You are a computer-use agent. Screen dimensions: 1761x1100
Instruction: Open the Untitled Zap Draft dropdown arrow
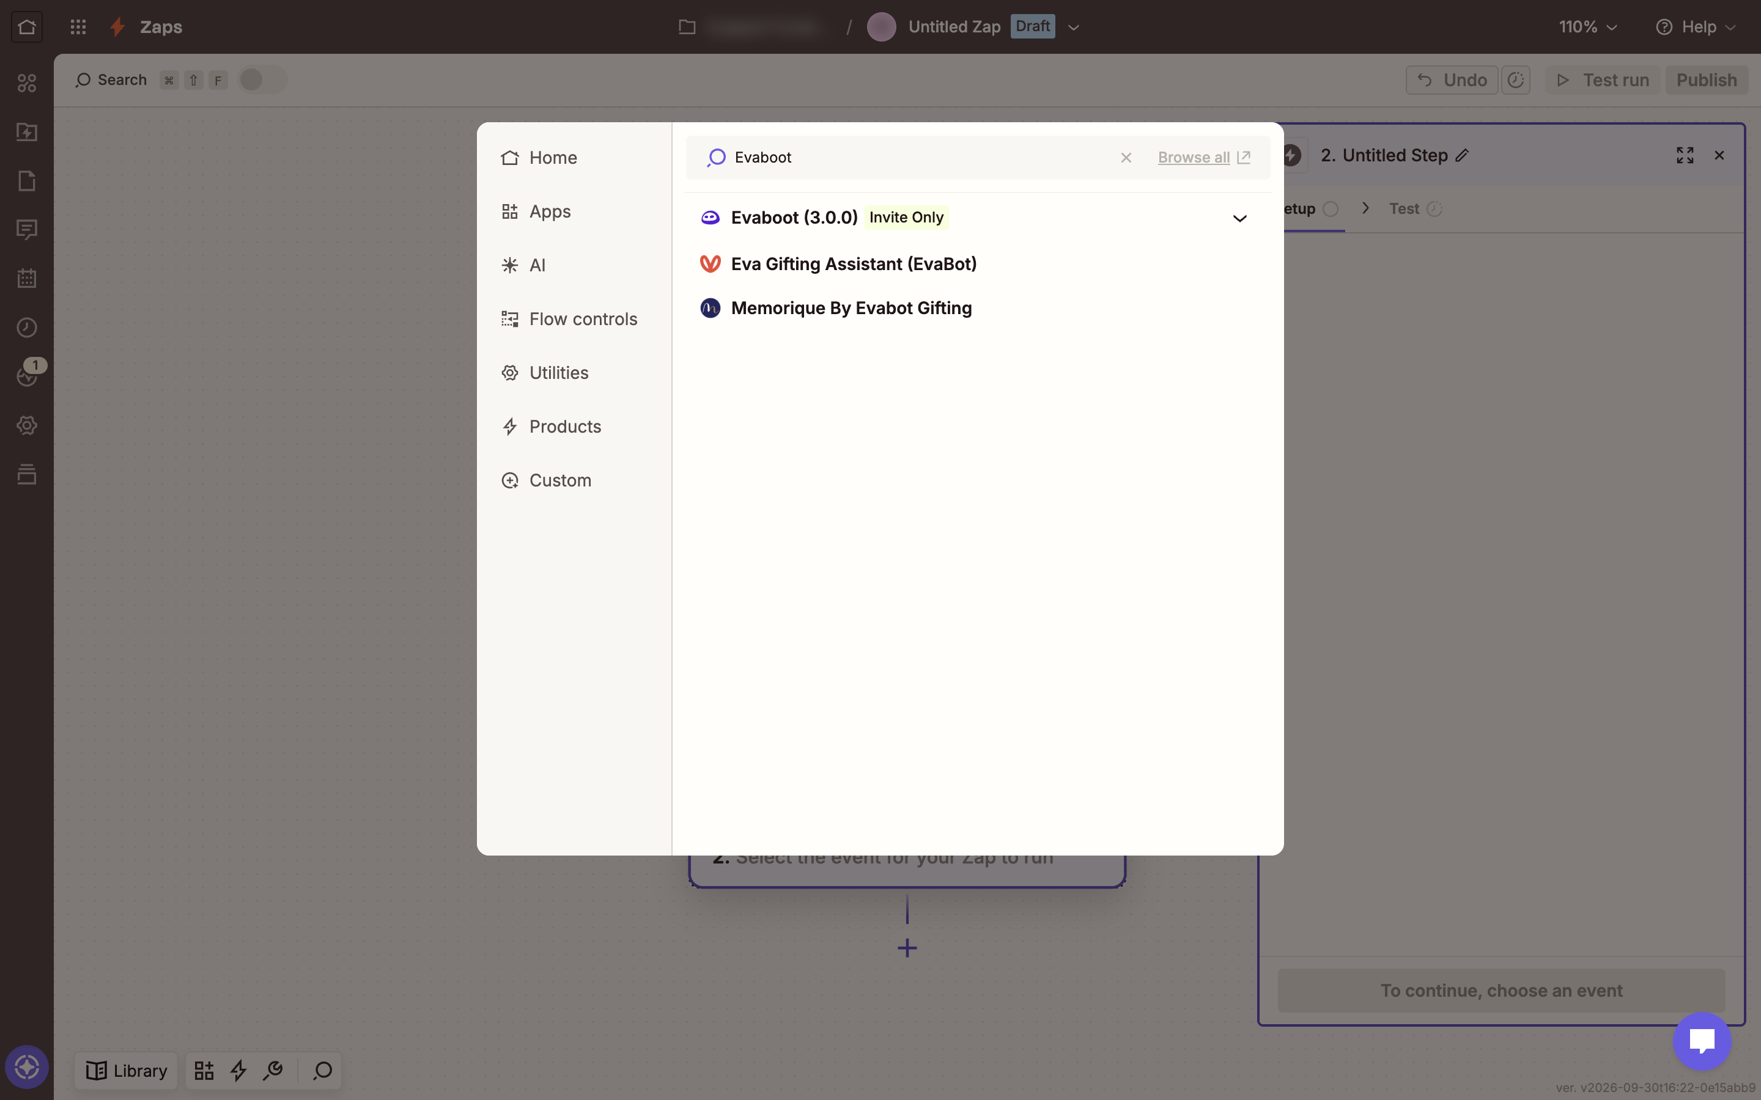coord(1073,28)
